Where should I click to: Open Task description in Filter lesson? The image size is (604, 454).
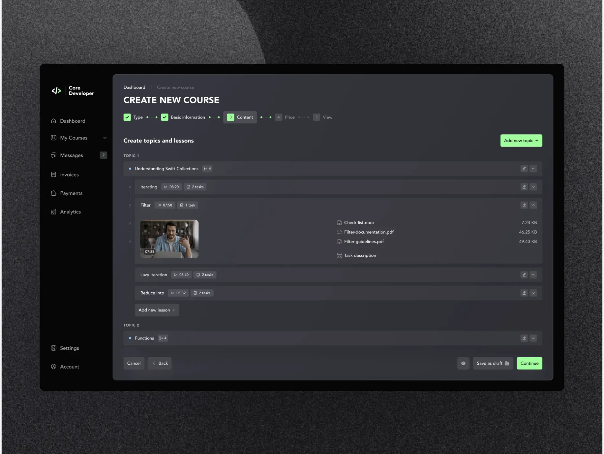(x=360, y=255)
